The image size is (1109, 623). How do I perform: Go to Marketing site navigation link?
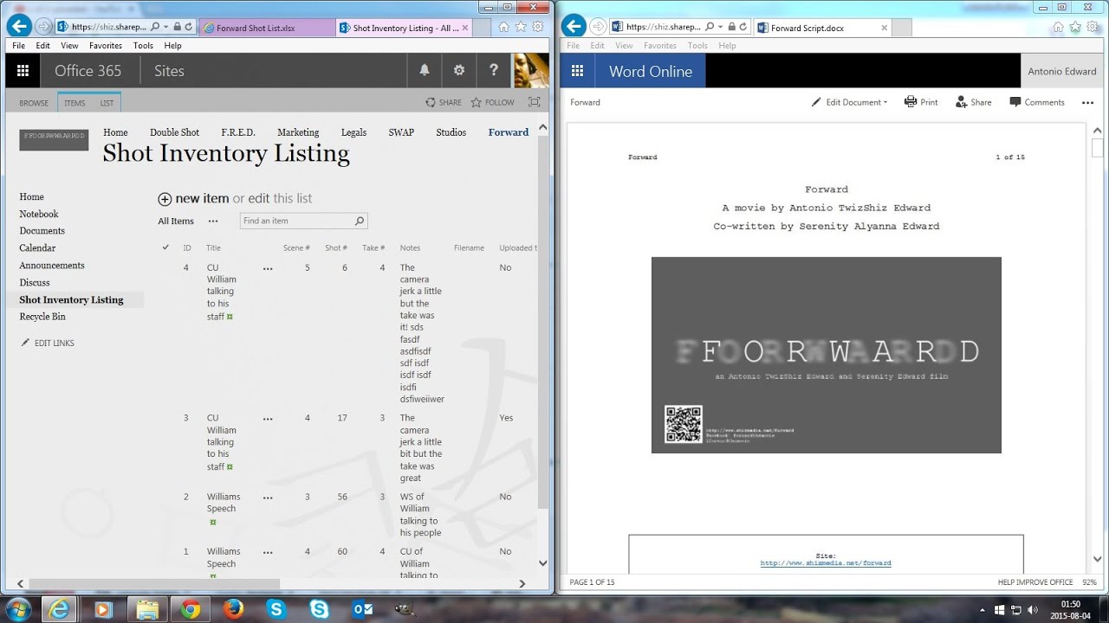pyautogui.click(x=298, y=132)
